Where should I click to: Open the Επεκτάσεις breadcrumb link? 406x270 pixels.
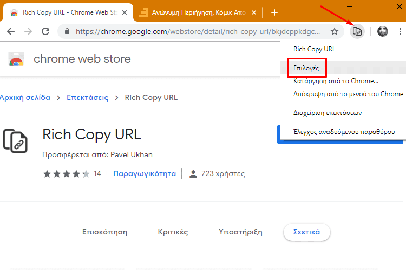[x=88, y=97]
